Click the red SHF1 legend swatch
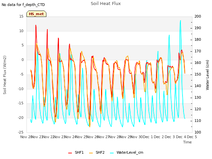This screenshot has width=212, height=159. (70, 153)
